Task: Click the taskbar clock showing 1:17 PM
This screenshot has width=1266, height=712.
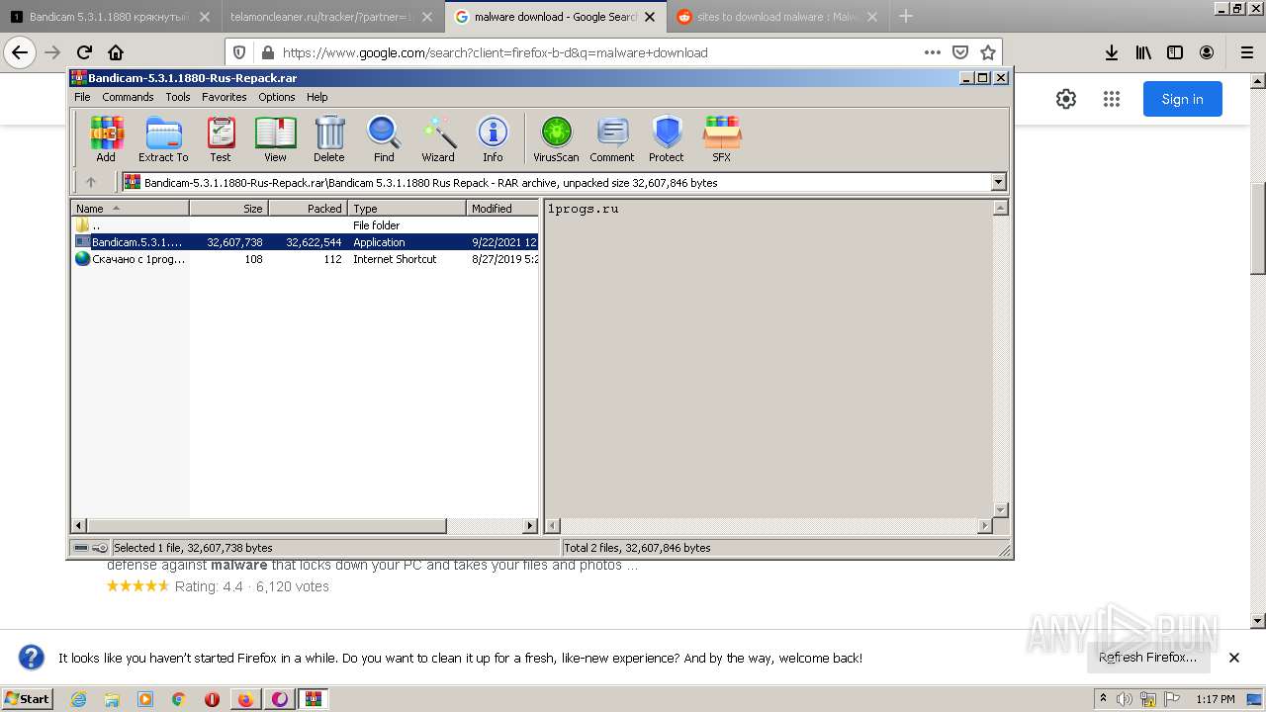Action: 1215,699
